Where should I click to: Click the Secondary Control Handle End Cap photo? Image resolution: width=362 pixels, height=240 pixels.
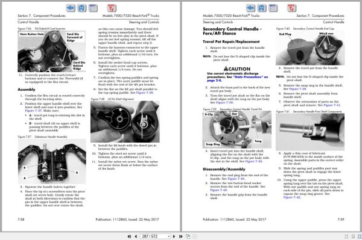click(x=310, y=48)
